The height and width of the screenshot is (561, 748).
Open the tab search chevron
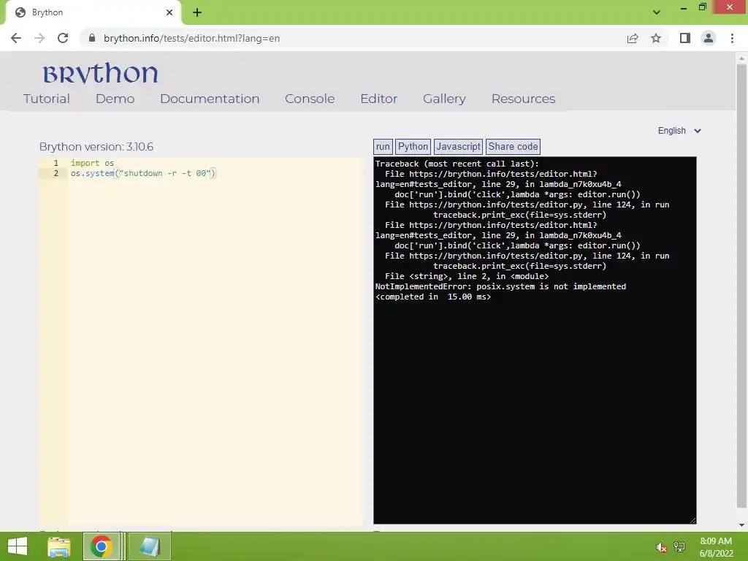[657, 12]
